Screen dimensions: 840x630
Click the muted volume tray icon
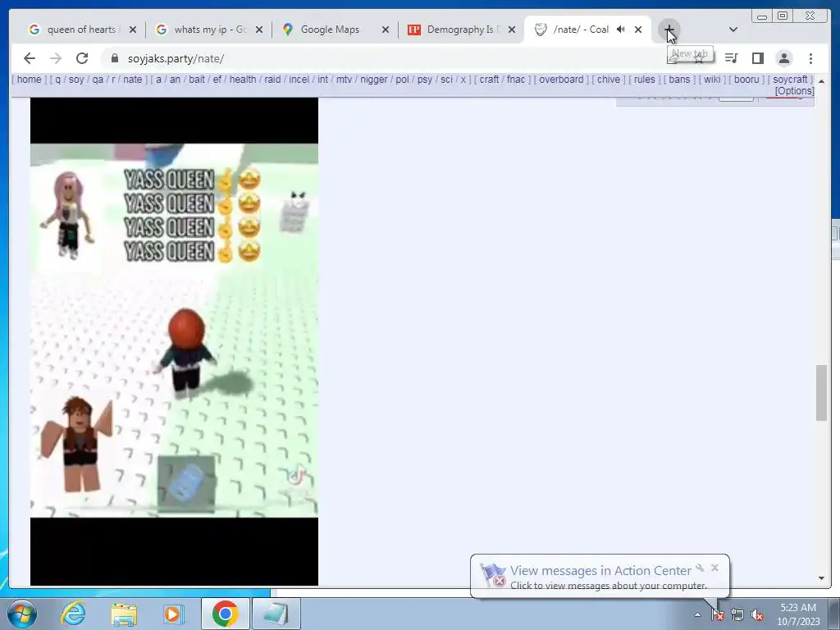[x=757, y=614]
